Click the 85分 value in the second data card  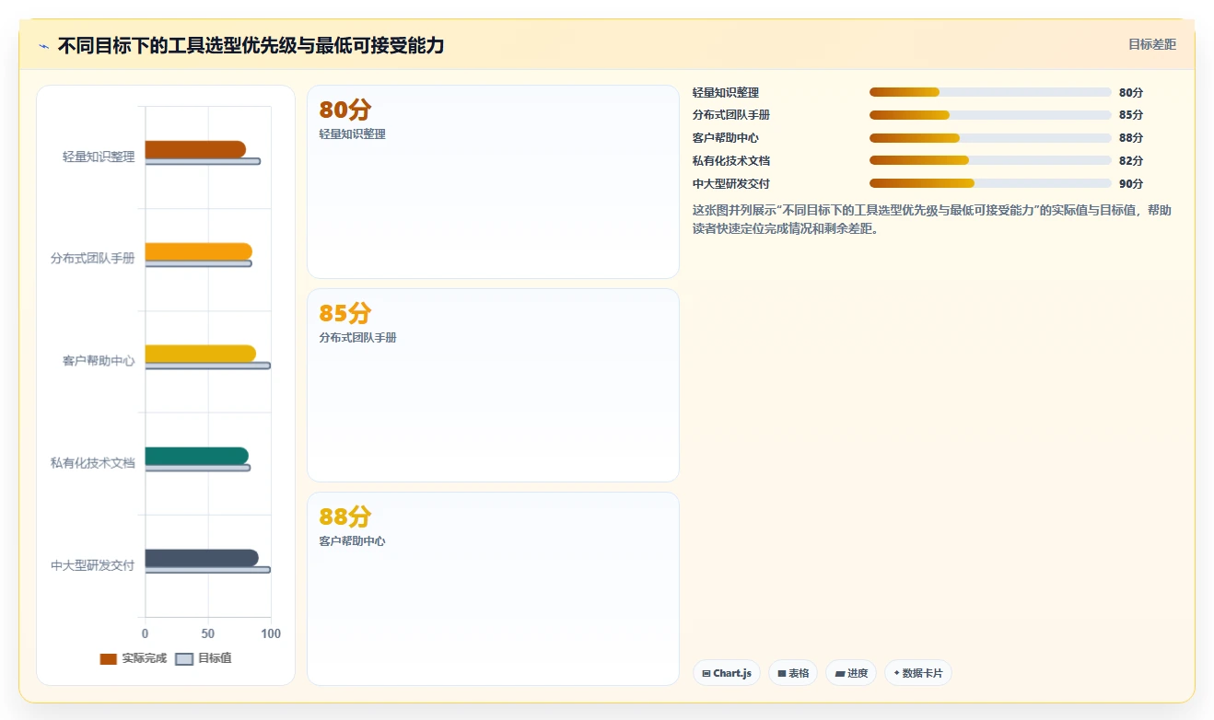pyautogui.click(x=344, y=314)
